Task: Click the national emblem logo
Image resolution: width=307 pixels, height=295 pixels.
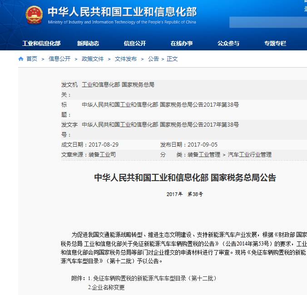Action: pos(34,15)
